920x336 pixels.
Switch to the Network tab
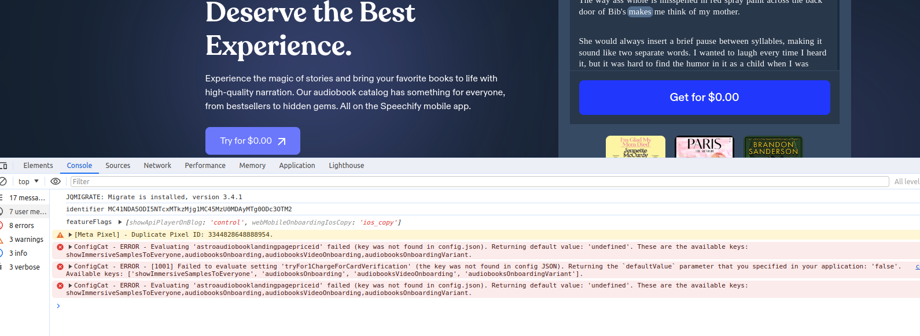pyautogui.click(x=157, y=166)
